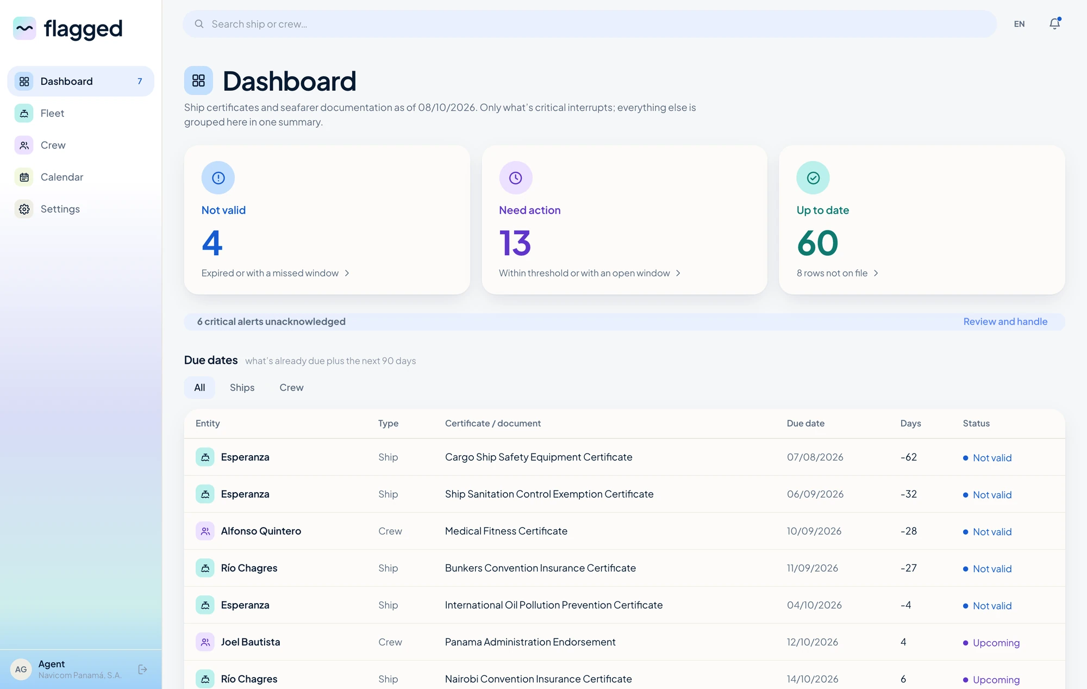This screenshot has height=689, width=1087.
Task: Open Expired or with a missed window chevron
Action: click(x=347, y=273)
